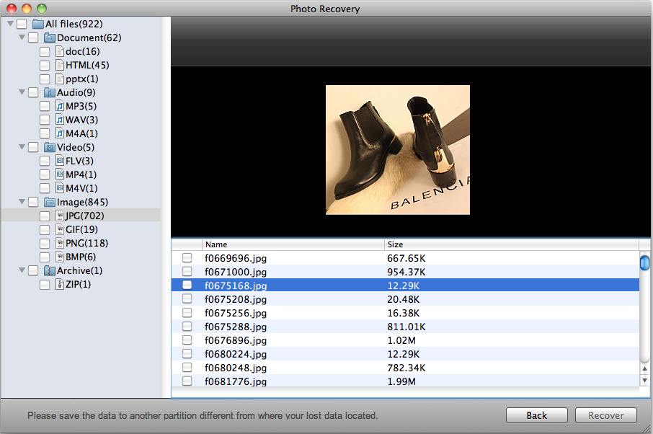Collapse the Image group triangle
Image resolution: width=653 pixels, height=434 pixels.
[22, 202]
